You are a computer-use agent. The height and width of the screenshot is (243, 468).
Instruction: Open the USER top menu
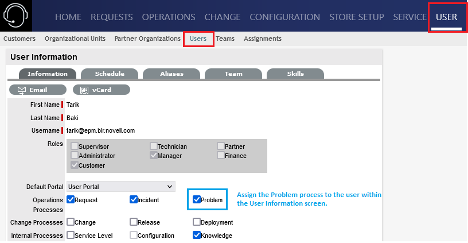pos(446,17)
